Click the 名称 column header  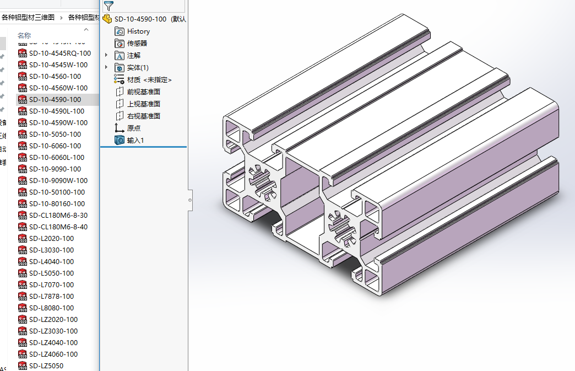pos(24,36)
